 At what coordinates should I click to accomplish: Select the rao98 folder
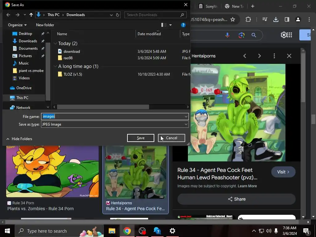68,58
